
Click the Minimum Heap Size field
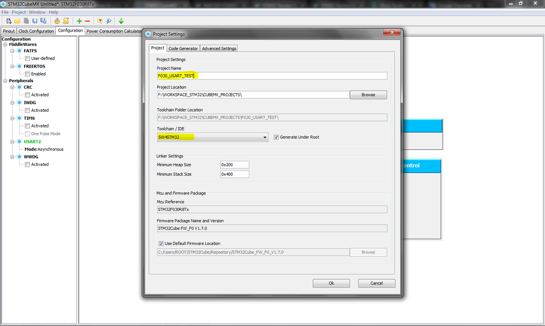tap(235, 165)
